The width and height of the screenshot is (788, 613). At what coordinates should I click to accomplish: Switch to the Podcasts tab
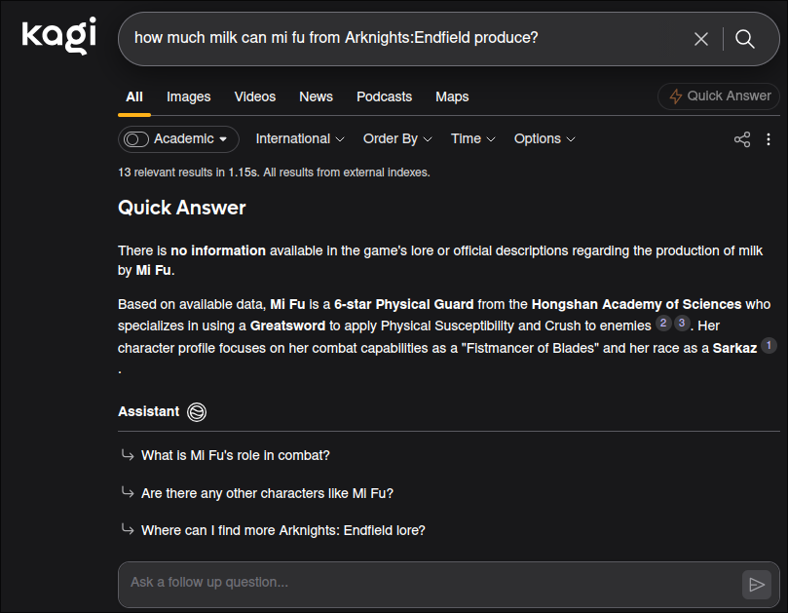(x=384, y=96)
